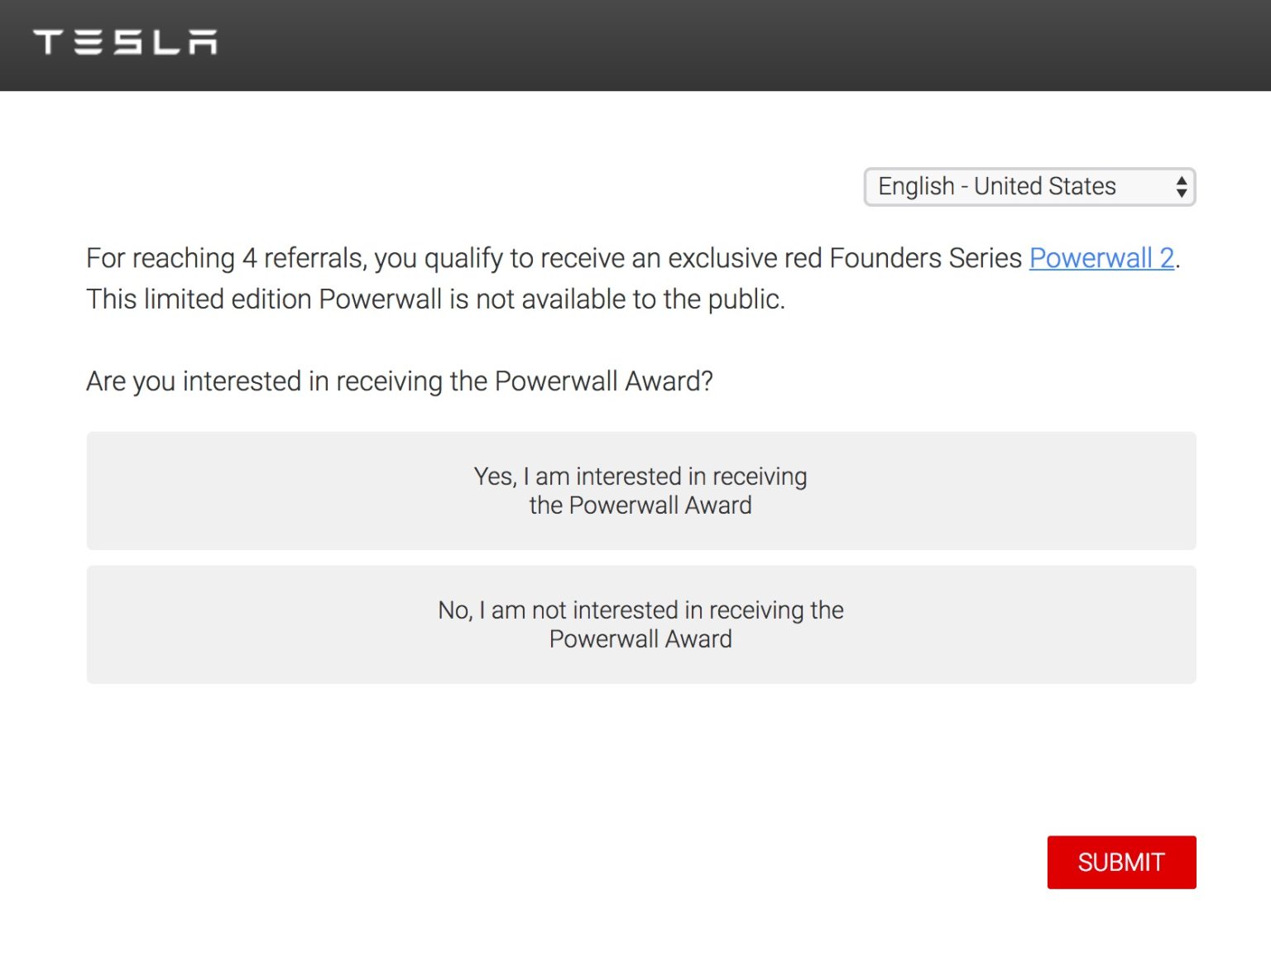
Task: Open the English - United States language dropdown
Action: (1029, 187)
